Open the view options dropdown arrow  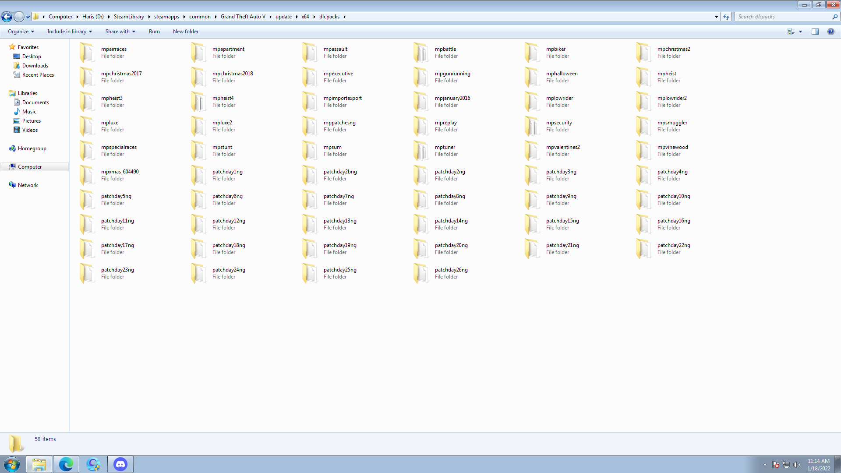[800, 32]
